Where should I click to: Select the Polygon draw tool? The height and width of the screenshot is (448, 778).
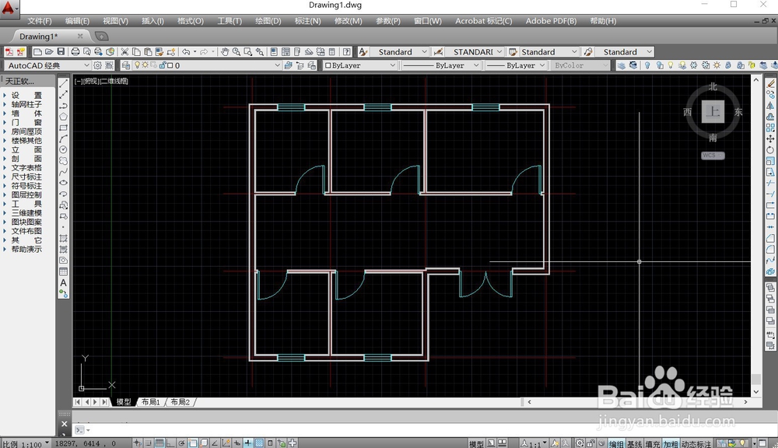coord(64,117)
